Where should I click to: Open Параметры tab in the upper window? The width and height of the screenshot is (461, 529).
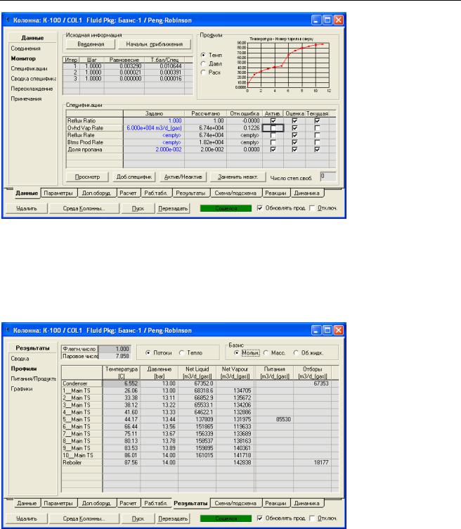(x=58, y=193)
